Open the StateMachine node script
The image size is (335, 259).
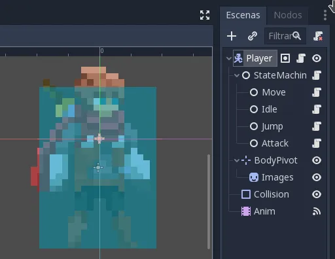tap(317, 75)
